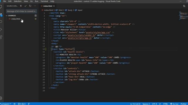This screenshot has width=188, height=105.
Task: Change language mode HTML in status bar
Action: [165, 104]
